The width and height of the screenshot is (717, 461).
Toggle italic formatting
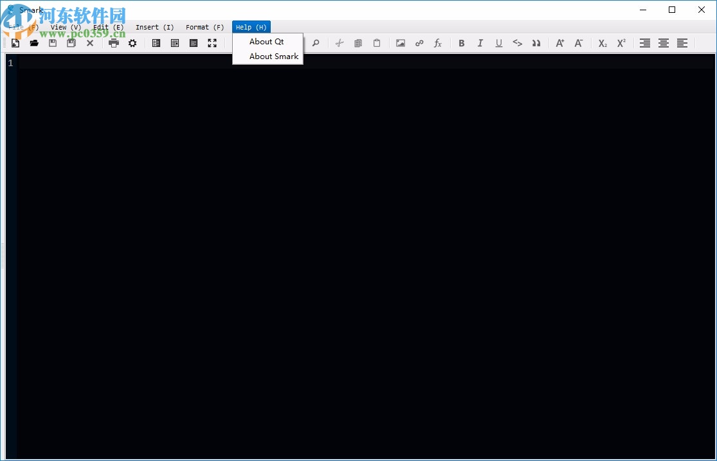(x=480, y=43)
